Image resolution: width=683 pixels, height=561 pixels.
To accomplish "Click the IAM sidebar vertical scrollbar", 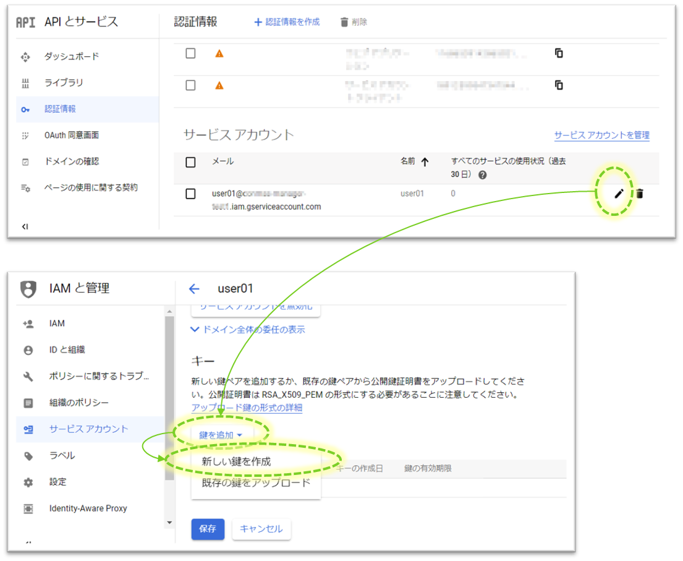I will (x=169, y=396).
